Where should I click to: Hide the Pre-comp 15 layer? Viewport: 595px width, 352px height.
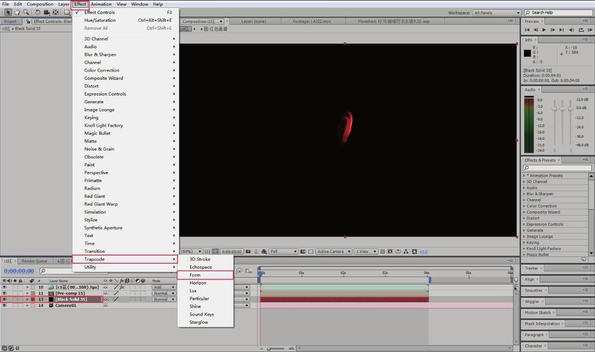5,293
